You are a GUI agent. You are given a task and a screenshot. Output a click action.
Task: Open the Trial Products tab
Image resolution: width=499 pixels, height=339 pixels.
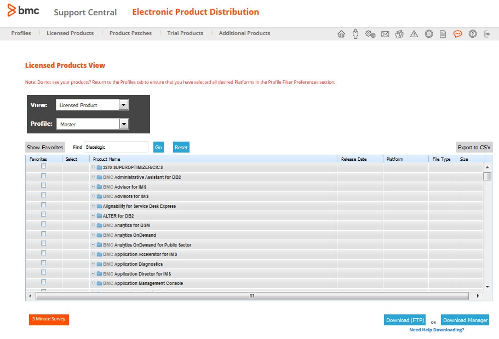[x=185, y=33]
